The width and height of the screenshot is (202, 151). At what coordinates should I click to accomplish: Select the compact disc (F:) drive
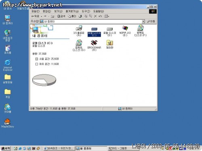[141, 31]
